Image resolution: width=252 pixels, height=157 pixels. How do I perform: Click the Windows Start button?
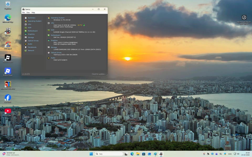coord(91,154)
